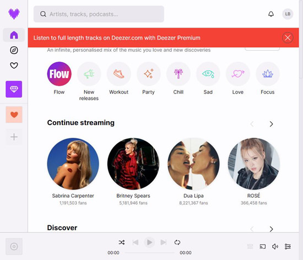Click the Continue streaming heading
Image resolution: width=303 pixels, height=260 pixels.
[81, 123]
